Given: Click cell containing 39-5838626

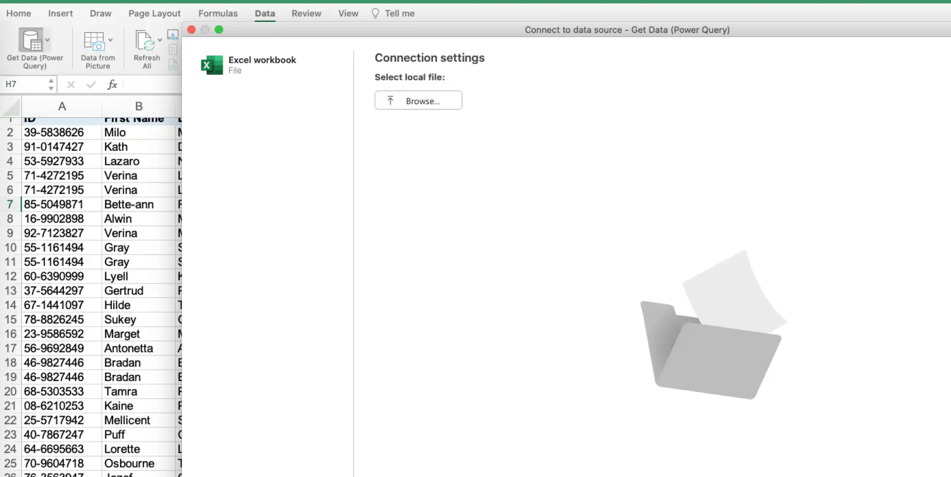Looking at the screenshot, I should point(62,132).
